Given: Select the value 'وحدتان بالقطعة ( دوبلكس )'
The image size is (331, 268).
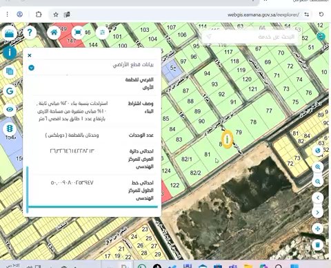Looking at the screenshot, I should [72, 135].
